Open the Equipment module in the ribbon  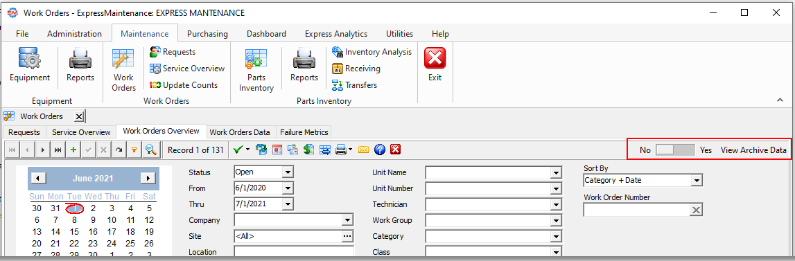[x=30, y=64]
